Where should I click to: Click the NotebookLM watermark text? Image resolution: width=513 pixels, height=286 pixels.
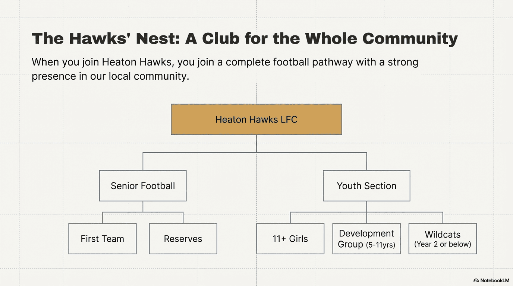tap(494, 280)
